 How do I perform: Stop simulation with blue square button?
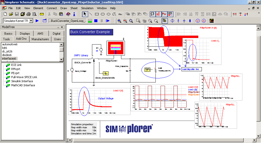click(x=96, y=21)
